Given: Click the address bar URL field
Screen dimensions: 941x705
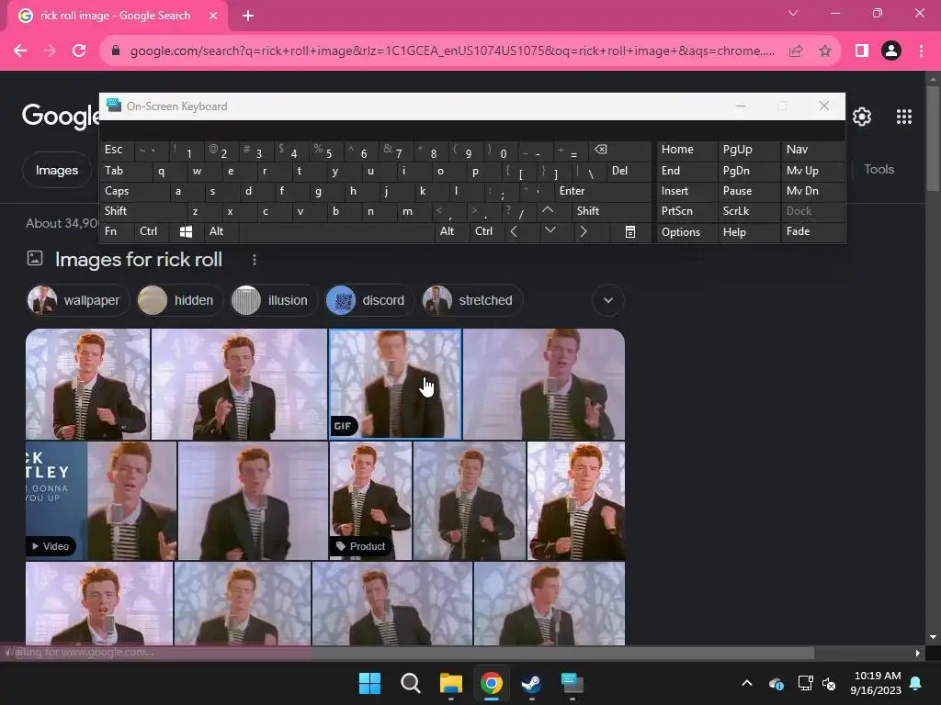Looking at the screenshot, I should coord(451,51).
